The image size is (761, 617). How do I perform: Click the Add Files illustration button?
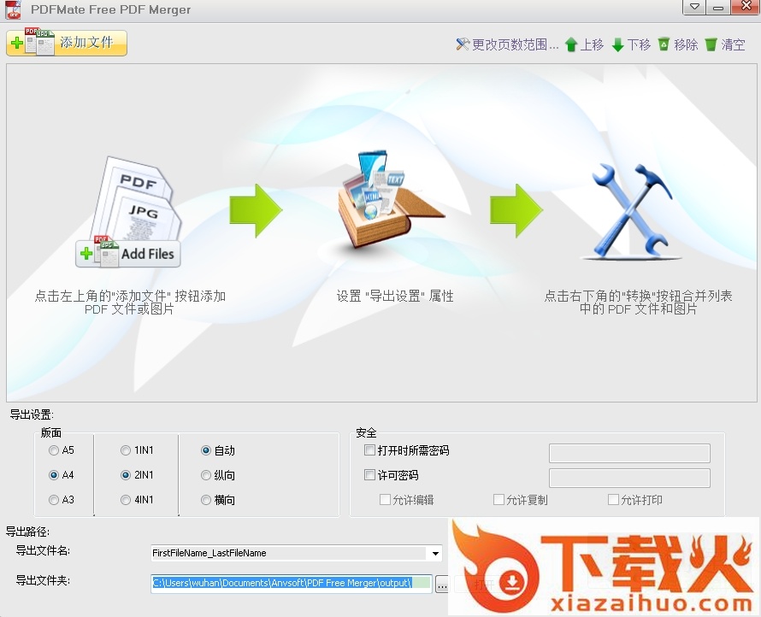(x=128, y=254)
